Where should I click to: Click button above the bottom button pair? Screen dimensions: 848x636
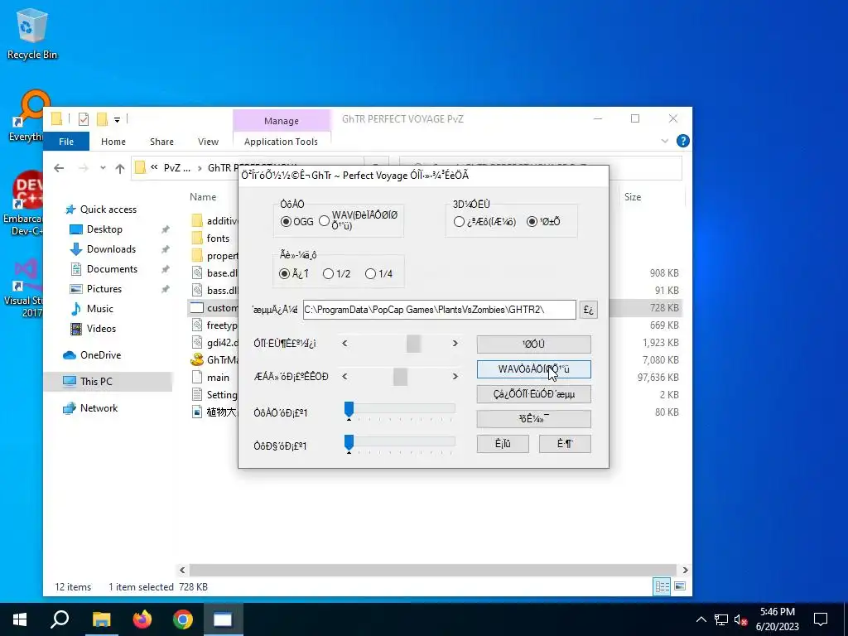(534, 418)
